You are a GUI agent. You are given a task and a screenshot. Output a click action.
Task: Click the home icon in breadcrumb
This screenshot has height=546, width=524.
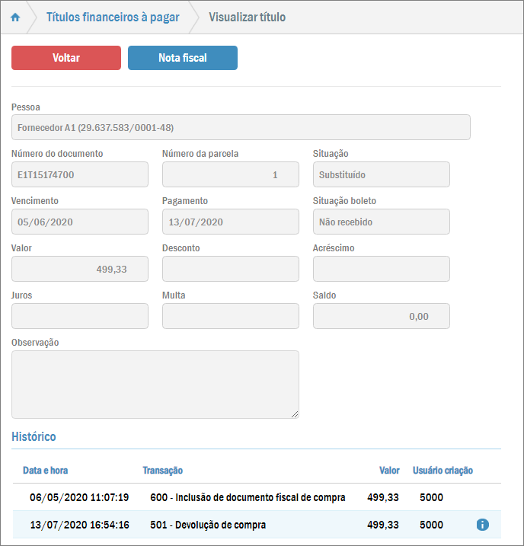click(15, 18)
